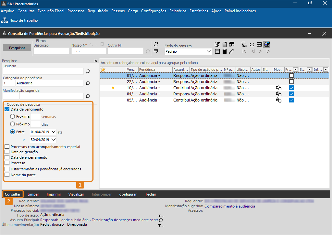Screen dimensions: 332x235
Task: Open the Relatórios menu
Action: point(178,11)
